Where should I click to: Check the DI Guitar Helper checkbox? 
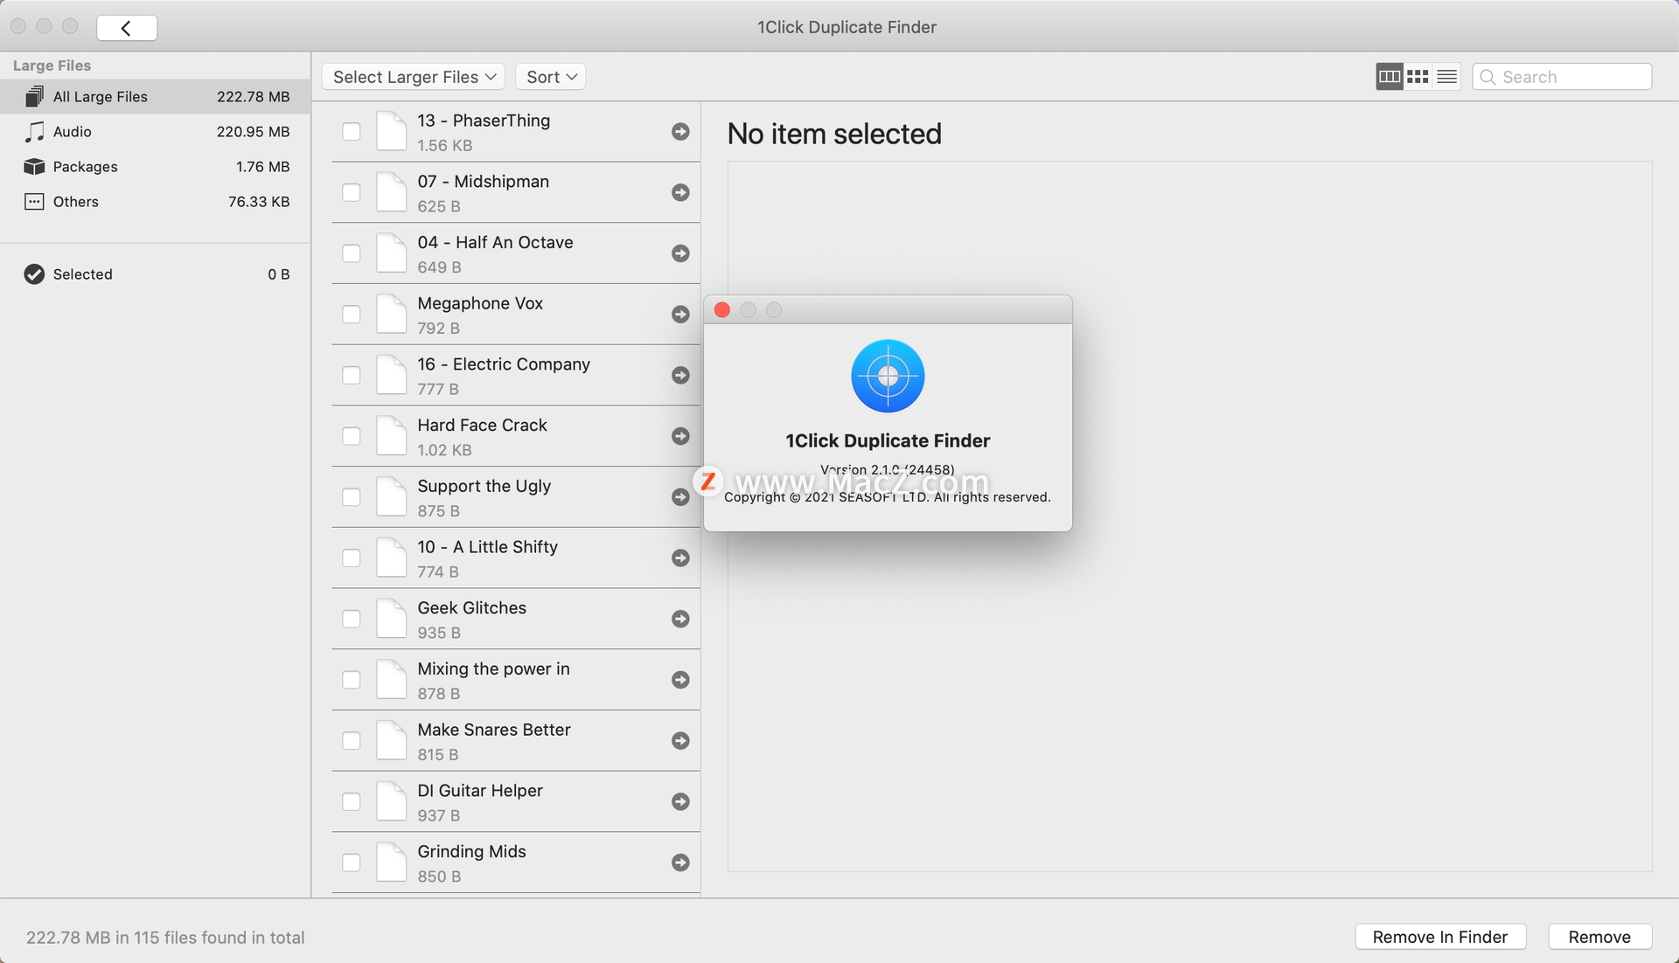tap(352, 801)
